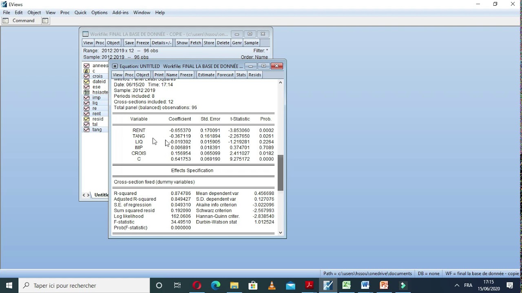Click Object in the Workfile window toolbar
This screenshot has width=522, height=293.
tap(113, 43)
